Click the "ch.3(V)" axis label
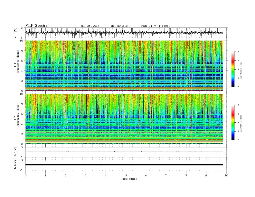 click(x=15, y=152)
